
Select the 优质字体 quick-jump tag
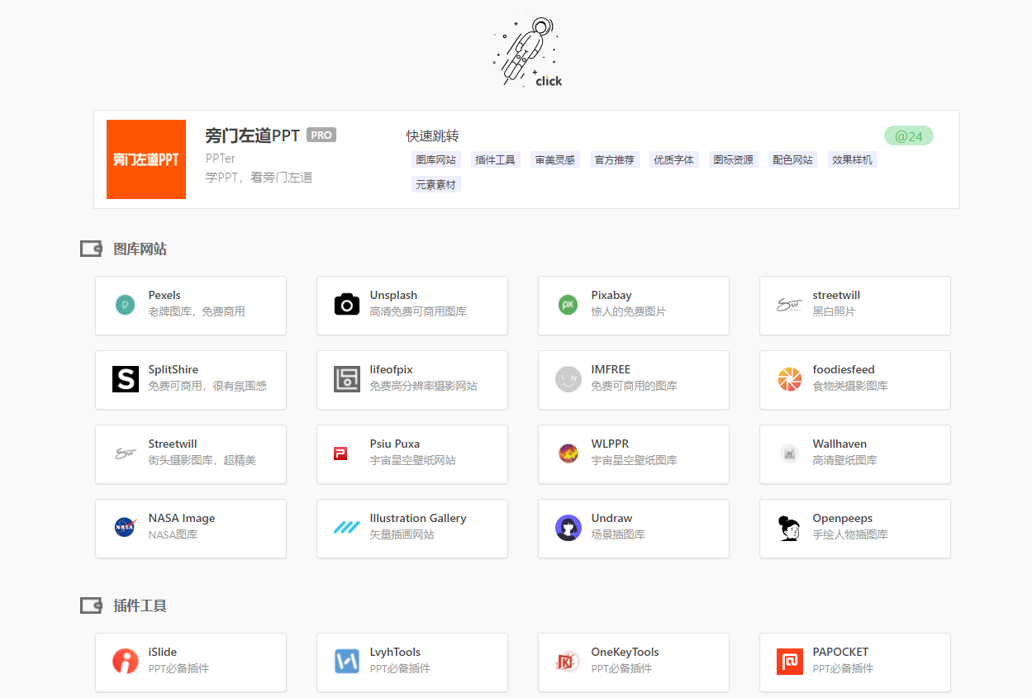pos(674,159)
